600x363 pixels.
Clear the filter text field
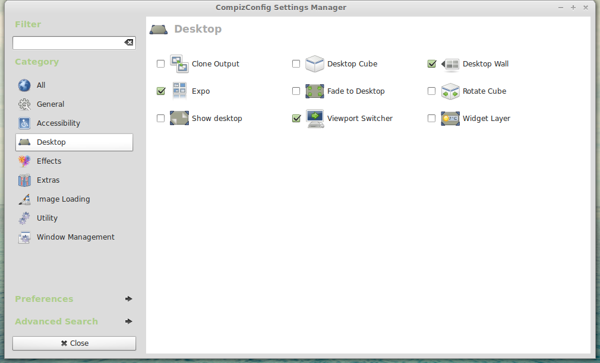coord(129,42)
